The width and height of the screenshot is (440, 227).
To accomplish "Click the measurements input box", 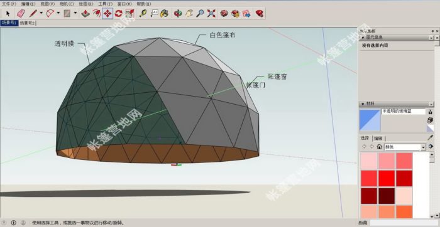I will [x=404, y=223].
